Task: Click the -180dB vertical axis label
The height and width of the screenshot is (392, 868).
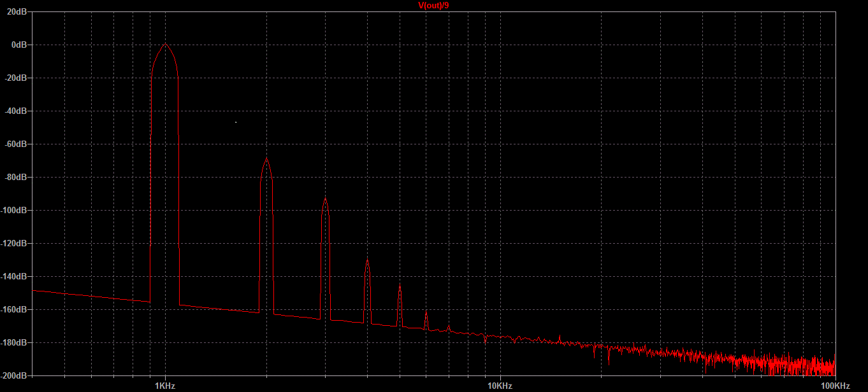Action: click(15, 342)
